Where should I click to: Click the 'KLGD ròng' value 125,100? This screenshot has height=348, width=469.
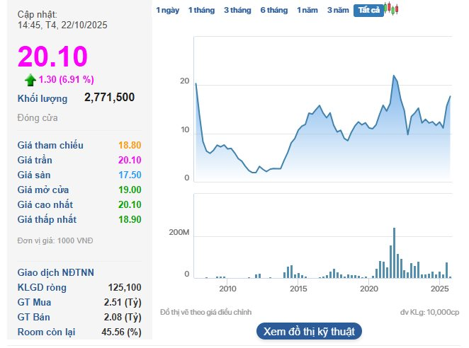[125, 287]
